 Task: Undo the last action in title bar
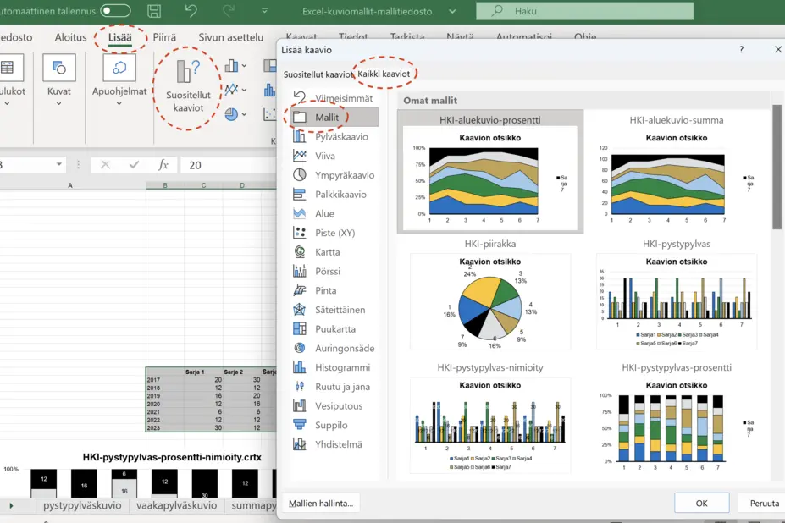pyautogui.click(x=191, y=11)
